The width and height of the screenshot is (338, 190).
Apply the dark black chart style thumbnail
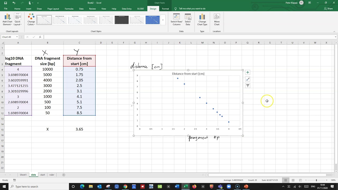121,20
